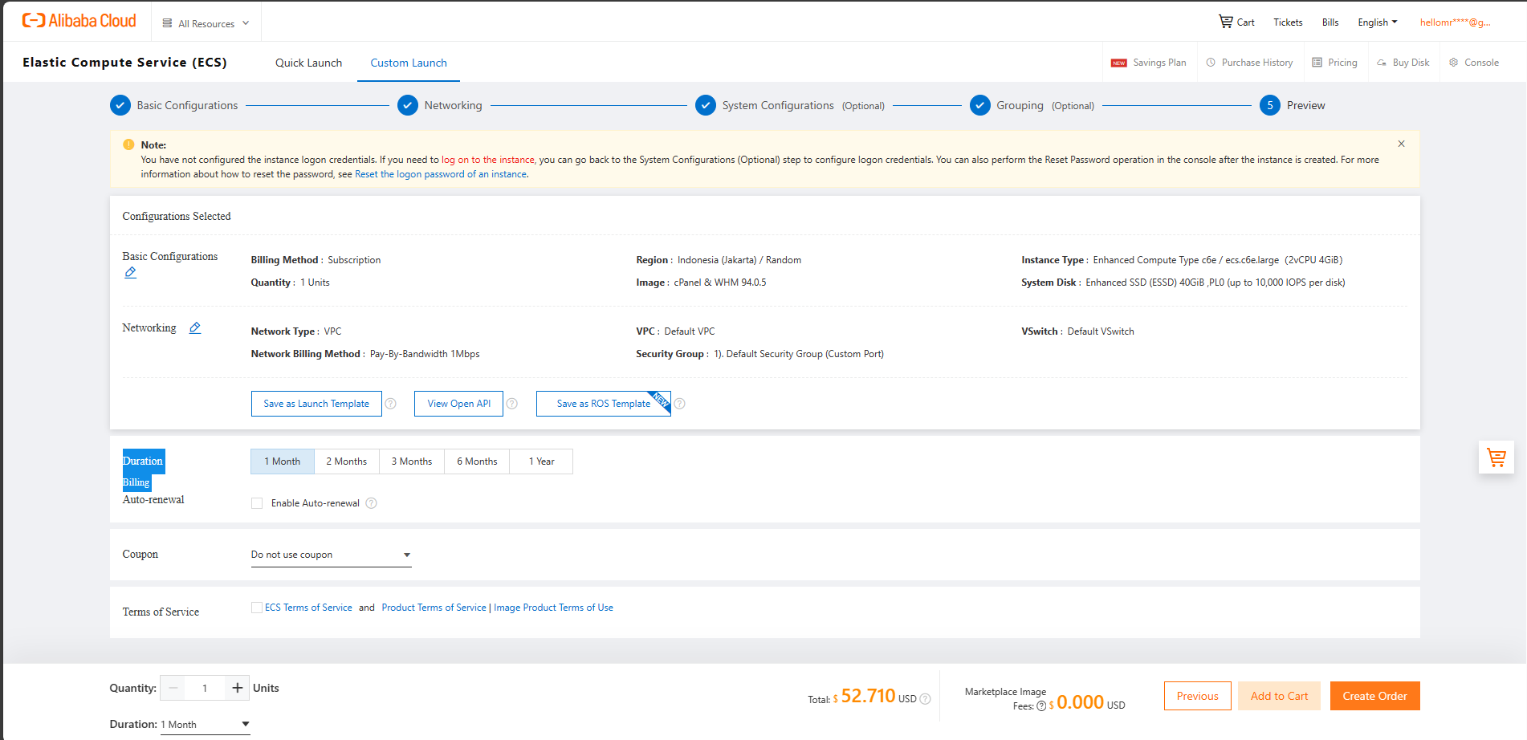Viewport: 1527px width, 740px height.
Task: Edit Basic Configurations pencil icon
Action: pyautogui.click(x=130, y=273)
